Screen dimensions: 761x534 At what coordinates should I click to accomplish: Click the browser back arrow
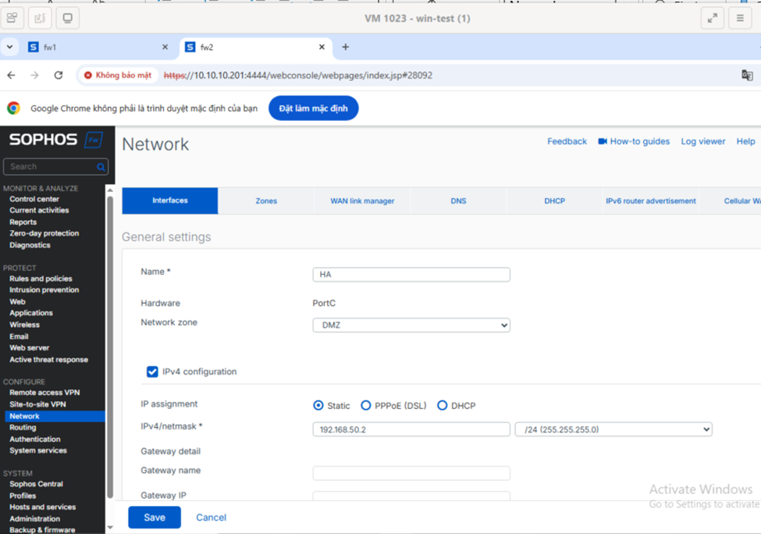[x=11, y=75]
